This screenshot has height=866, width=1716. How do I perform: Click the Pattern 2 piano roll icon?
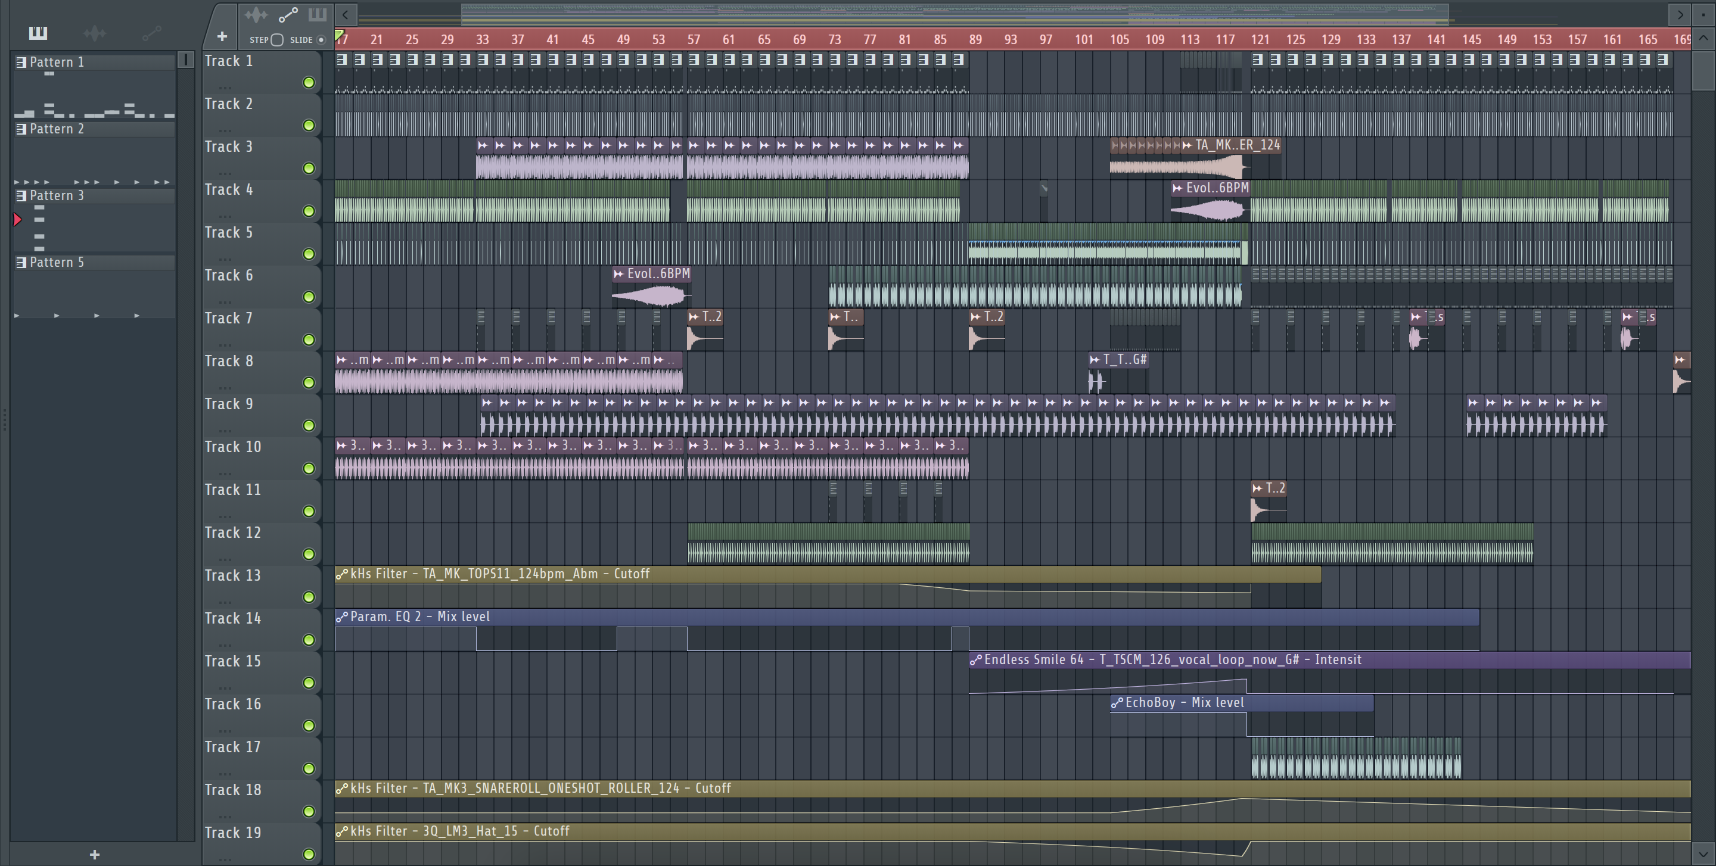tap(21, 129)
